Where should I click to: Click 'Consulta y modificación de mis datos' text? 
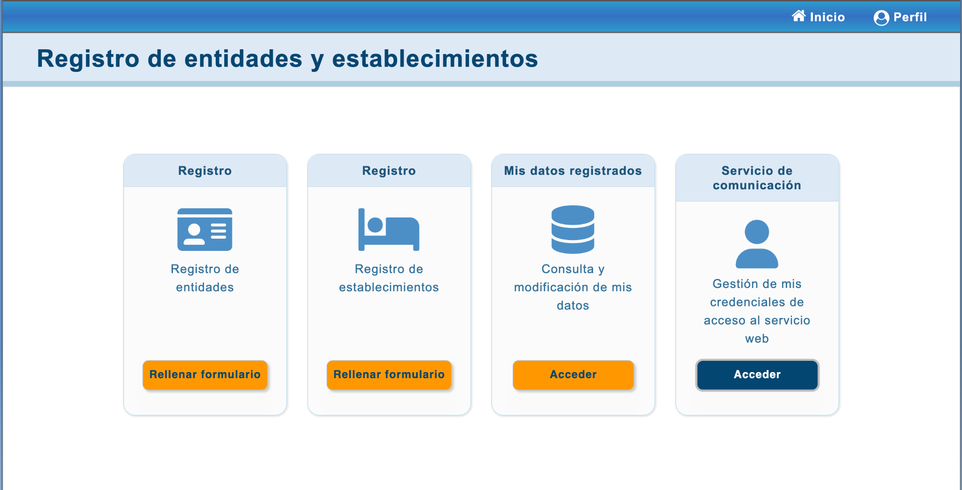tap(573, 287)
